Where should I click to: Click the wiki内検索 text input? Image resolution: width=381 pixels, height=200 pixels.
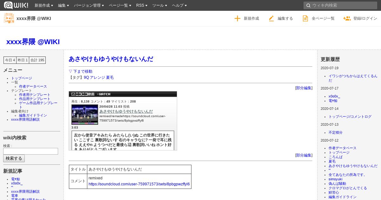(x=30, y=151)
